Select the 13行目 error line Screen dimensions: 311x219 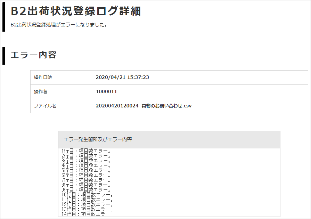pos(88,209)
